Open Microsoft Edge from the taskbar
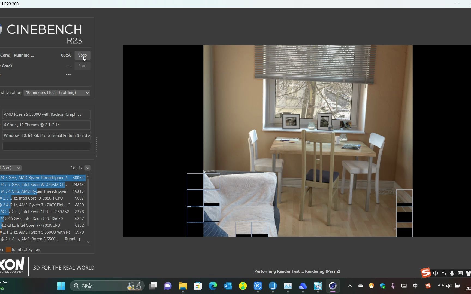The image size is (471, 294). click(x=213, y=286)
